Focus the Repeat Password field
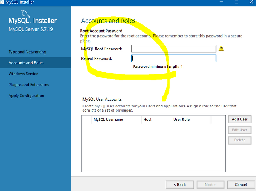 point(174,58)
